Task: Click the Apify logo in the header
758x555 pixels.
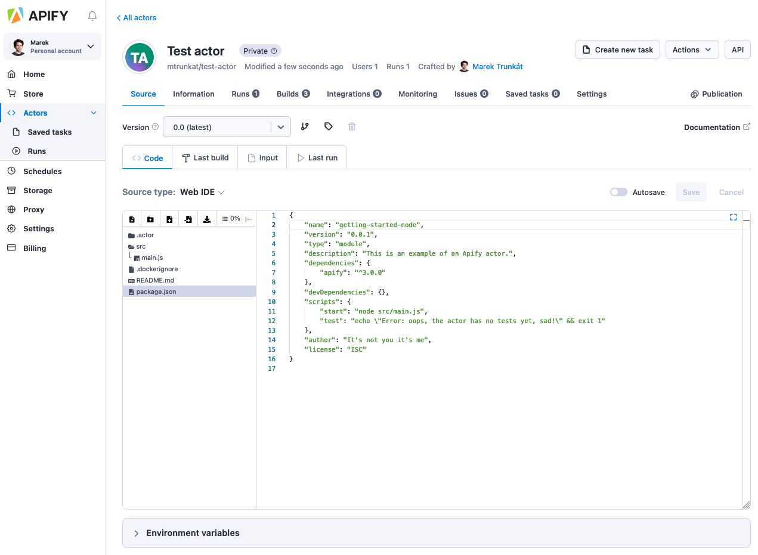Action: tap(36, 15)
